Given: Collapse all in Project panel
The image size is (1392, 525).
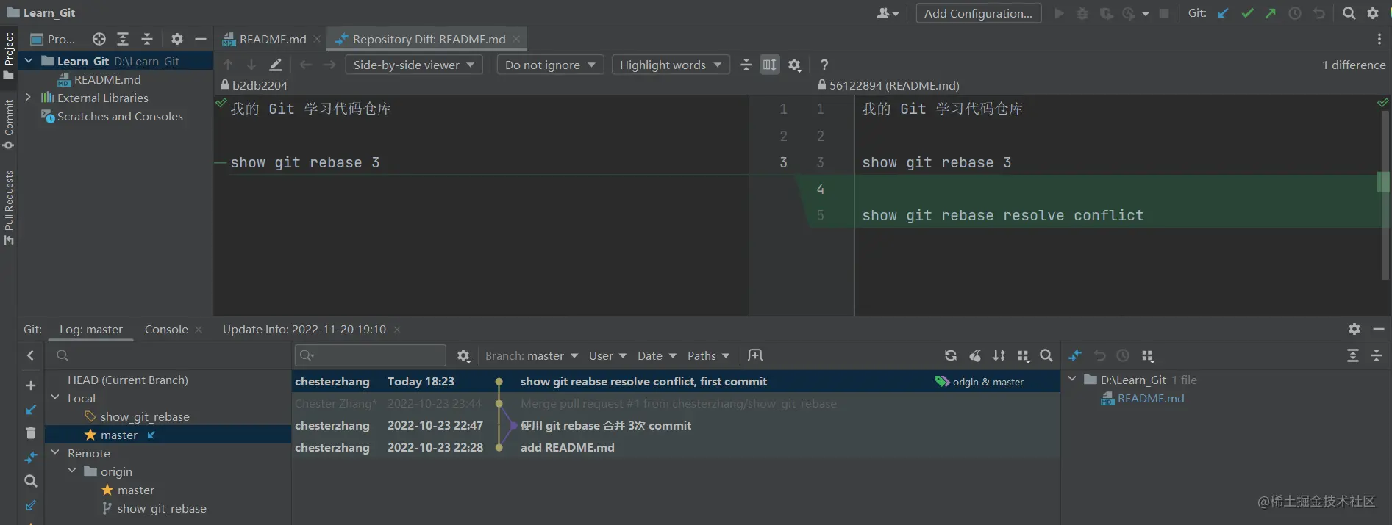Looking at the screenshot, I should 147,39.
